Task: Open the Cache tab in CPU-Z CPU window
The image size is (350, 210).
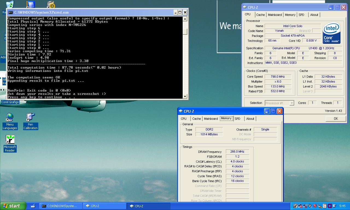Action: 260,15
